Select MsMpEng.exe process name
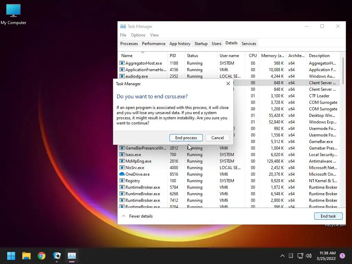 click(138, 161)
